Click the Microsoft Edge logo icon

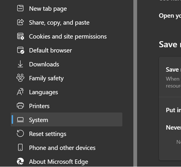(x=20, y=161)
